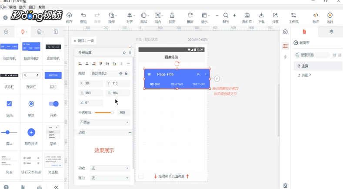Click the zoom in plus button
Image resolution: width=343 pixels, height=189 pixels.
tap(234, 15)
